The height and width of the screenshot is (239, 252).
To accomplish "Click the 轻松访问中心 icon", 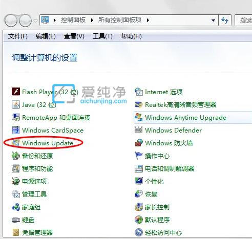I will pos(139,232).
